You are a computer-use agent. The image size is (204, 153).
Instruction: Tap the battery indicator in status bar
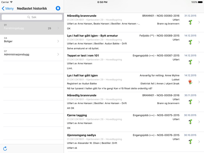click(200, 2)
